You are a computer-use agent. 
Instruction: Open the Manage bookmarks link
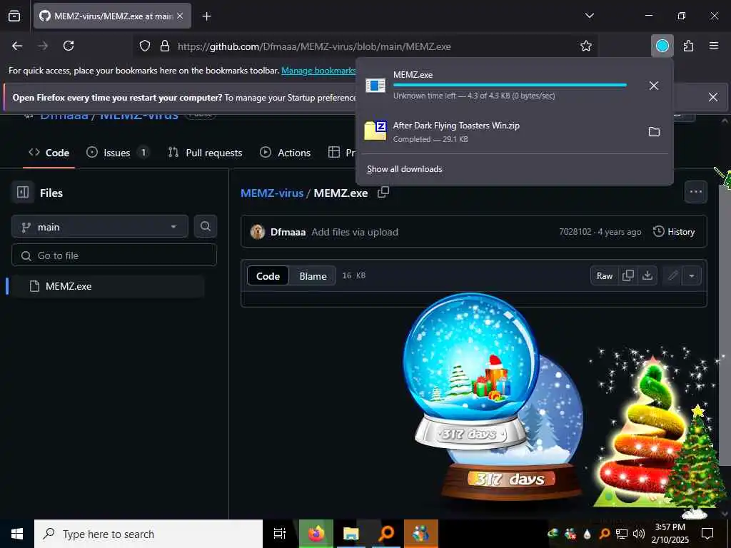318,71
